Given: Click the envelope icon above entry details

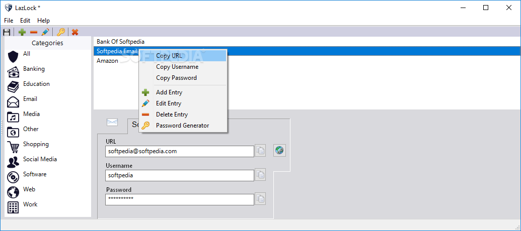Looking at the screenshot, I should 112,123.
